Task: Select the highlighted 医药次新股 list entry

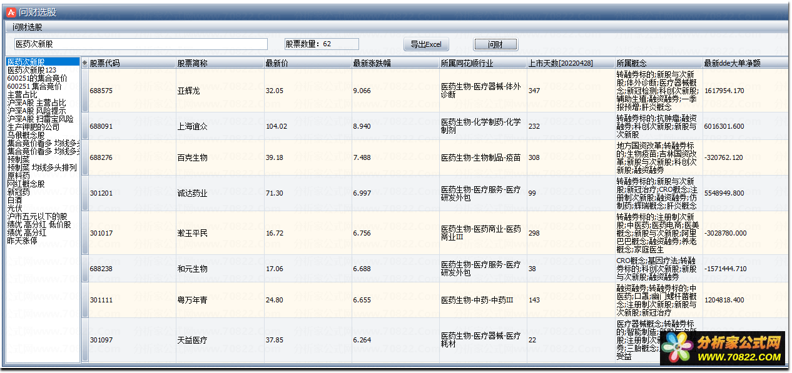Action: (43, 62)
